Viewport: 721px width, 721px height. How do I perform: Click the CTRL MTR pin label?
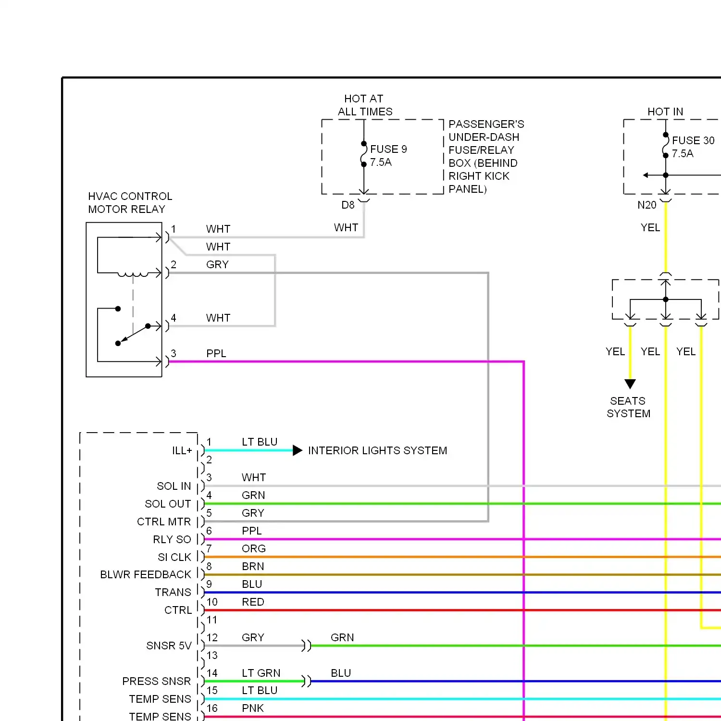[x=164, y=522]
